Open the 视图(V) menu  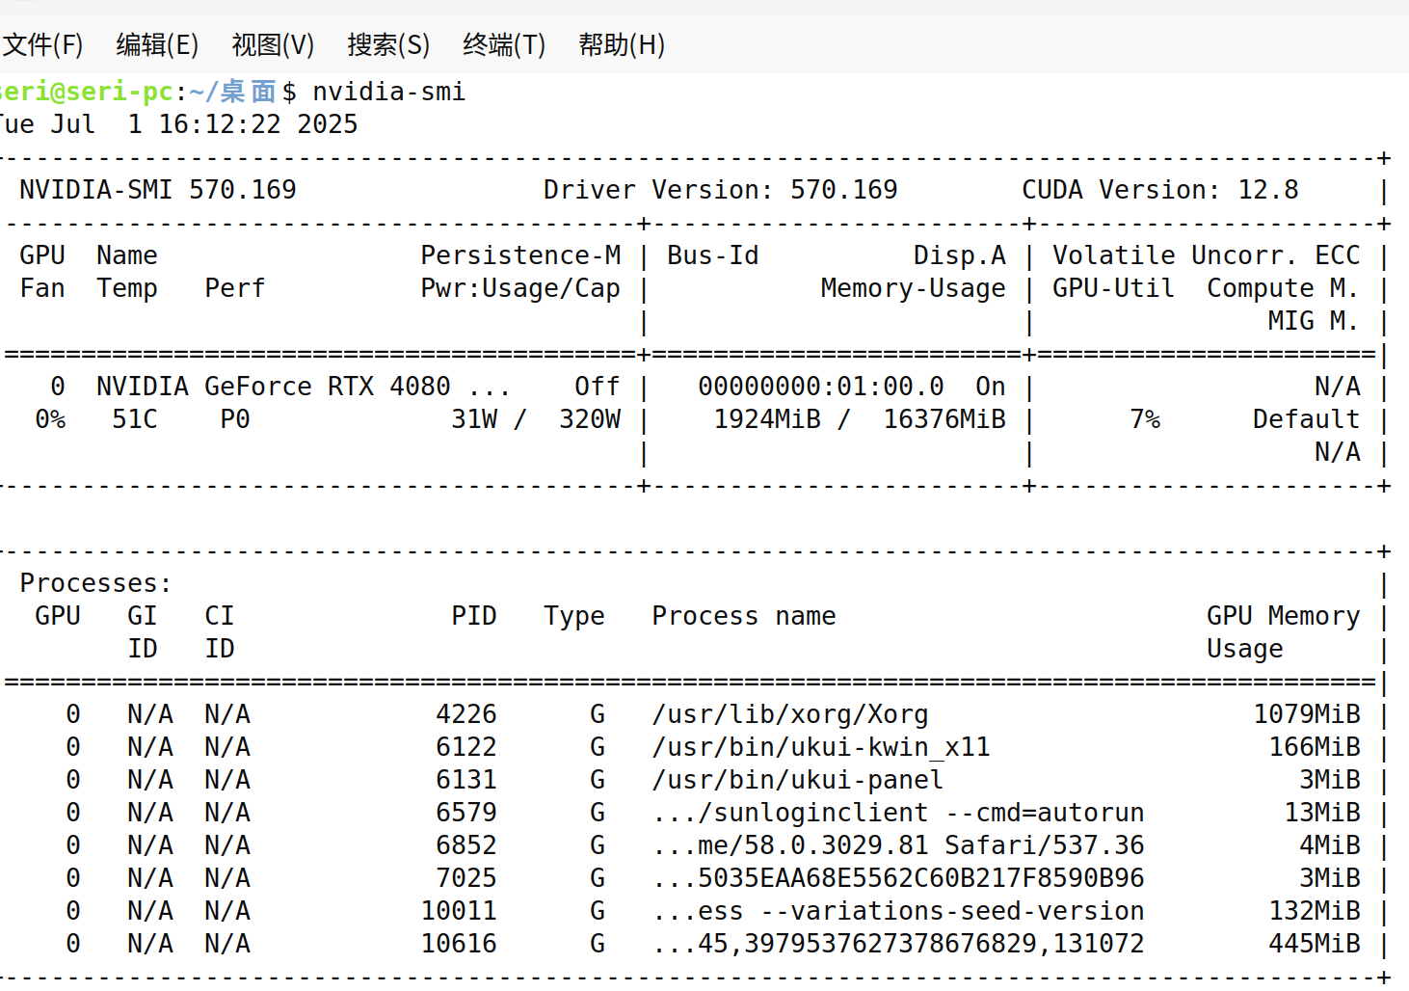[x=273, y=44]
